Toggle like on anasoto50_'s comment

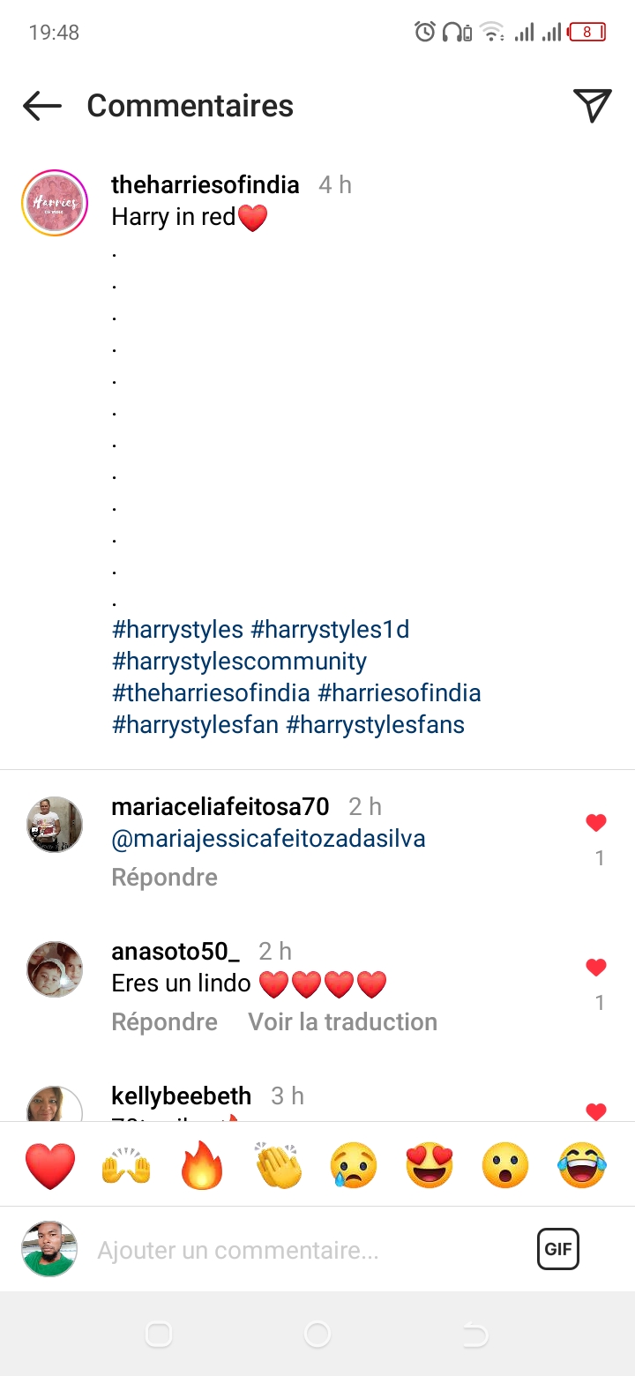596,968
